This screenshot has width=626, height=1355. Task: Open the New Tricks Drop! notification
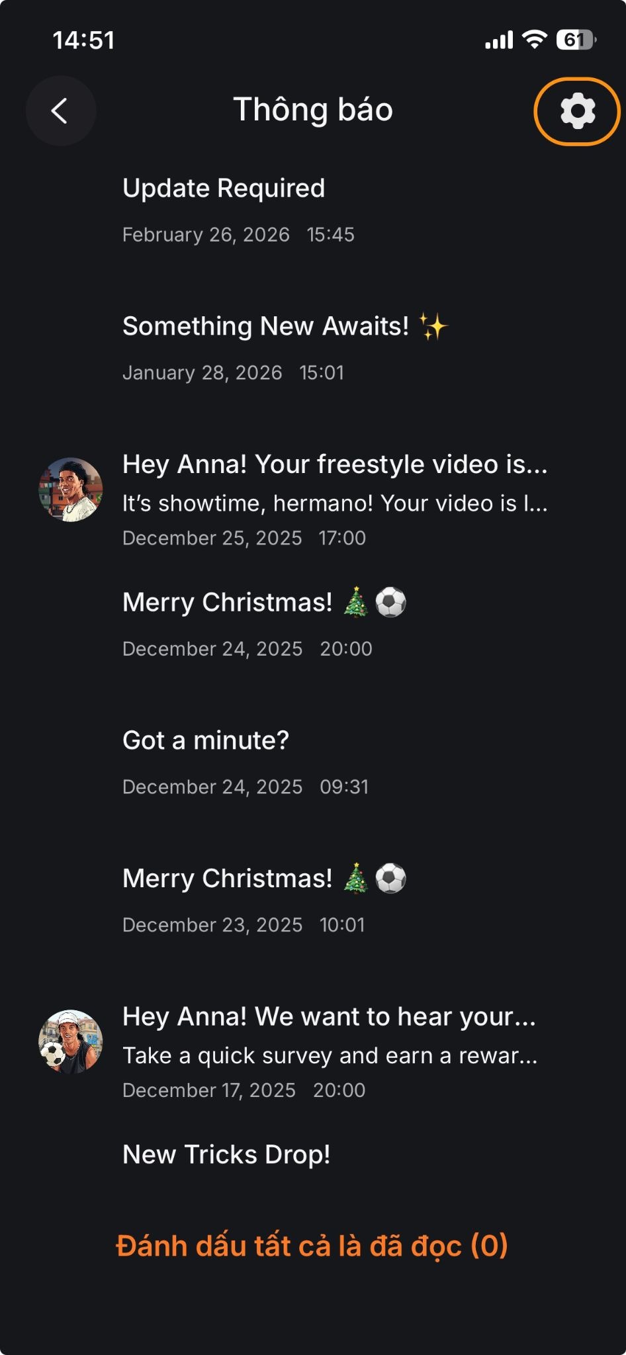pyautogui.click(x=226, y=1155)
